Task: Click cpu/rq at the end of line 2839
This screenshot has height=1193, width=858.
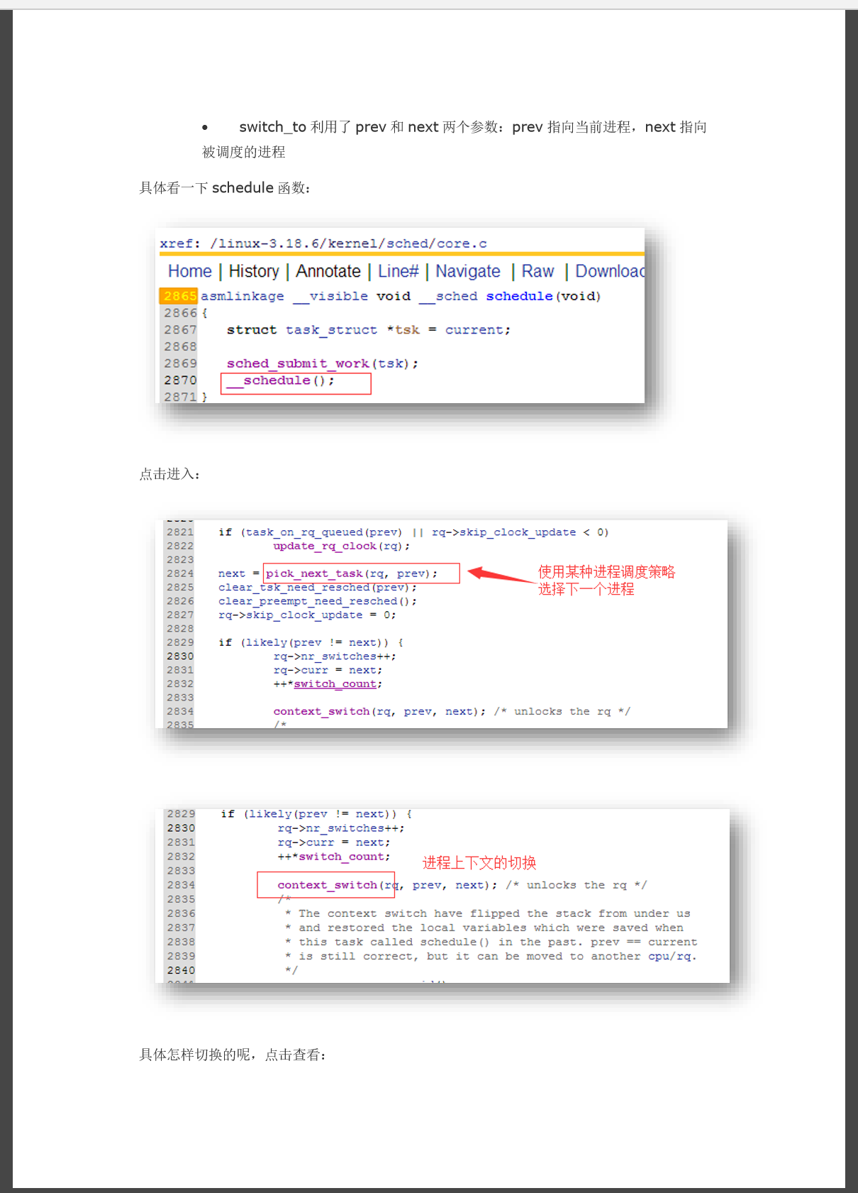Action: click(x=669, y=956)
